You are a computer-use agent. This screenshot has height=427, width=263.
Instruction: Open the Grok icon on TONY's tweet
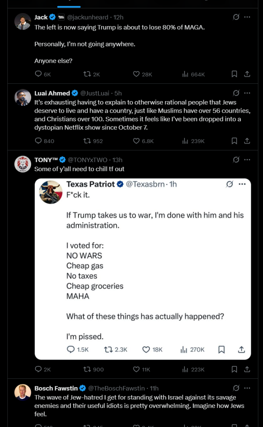tap(236, 160)
